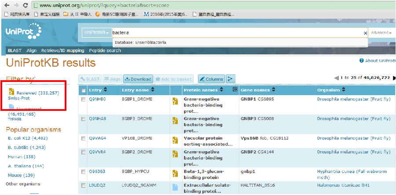Image resolution: width=396 pixels, height=195 pixels.
Task: Open the UniProtKB database dropdown
Action: [97, 33]
